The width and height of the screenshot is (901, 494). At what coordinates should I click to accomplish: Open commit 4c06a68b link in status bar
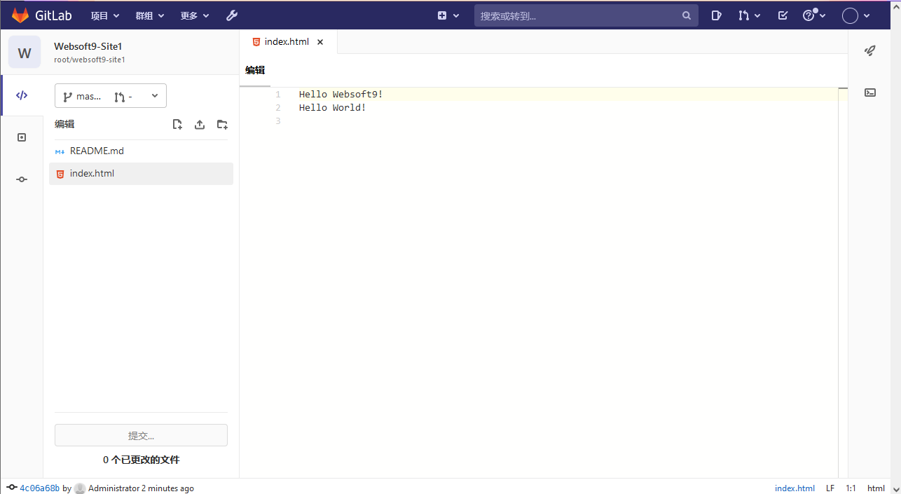39,488
